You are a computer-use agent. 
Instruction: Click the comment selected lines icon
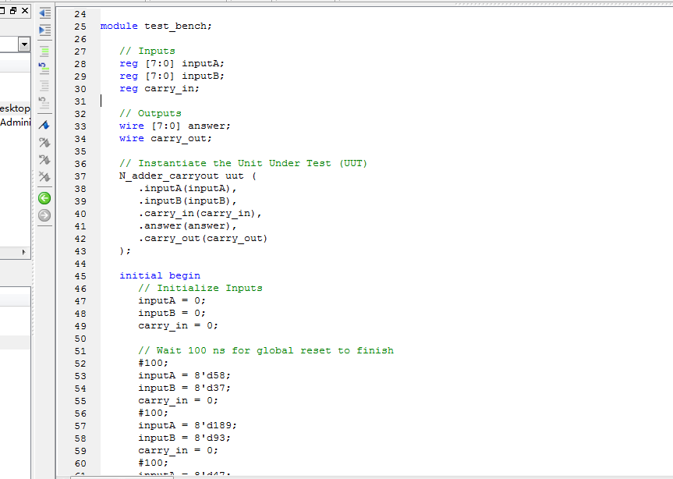44,51
